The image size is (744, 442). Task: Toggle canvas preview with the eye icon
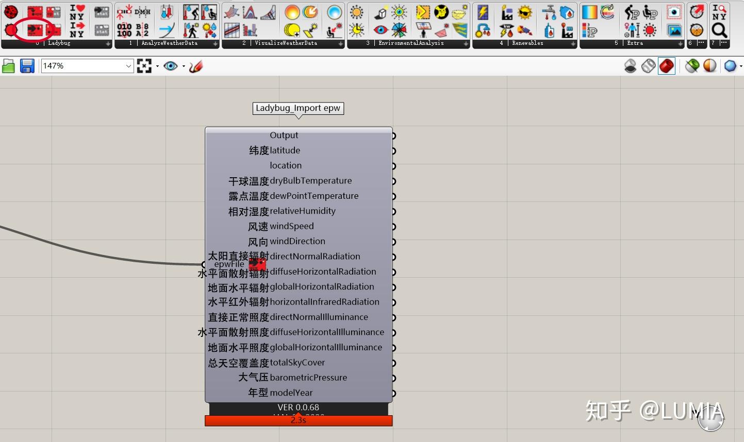[x=172, y=66]
